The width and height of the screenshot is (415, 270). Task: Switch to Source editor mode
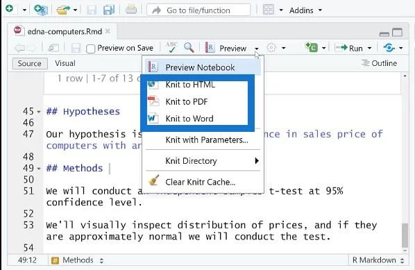(x=30, y=64)
